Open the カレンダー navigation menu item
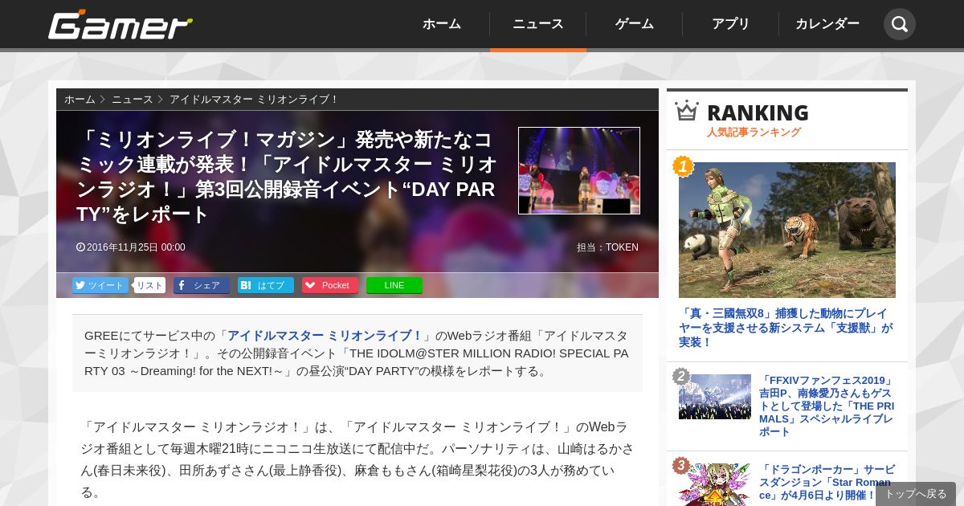The height and width of the screenshot is (506, 964). tap(827, 24)
